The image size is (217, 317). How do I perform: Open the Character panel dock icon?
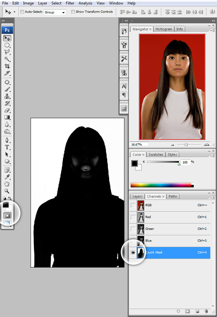click(124, 86)
